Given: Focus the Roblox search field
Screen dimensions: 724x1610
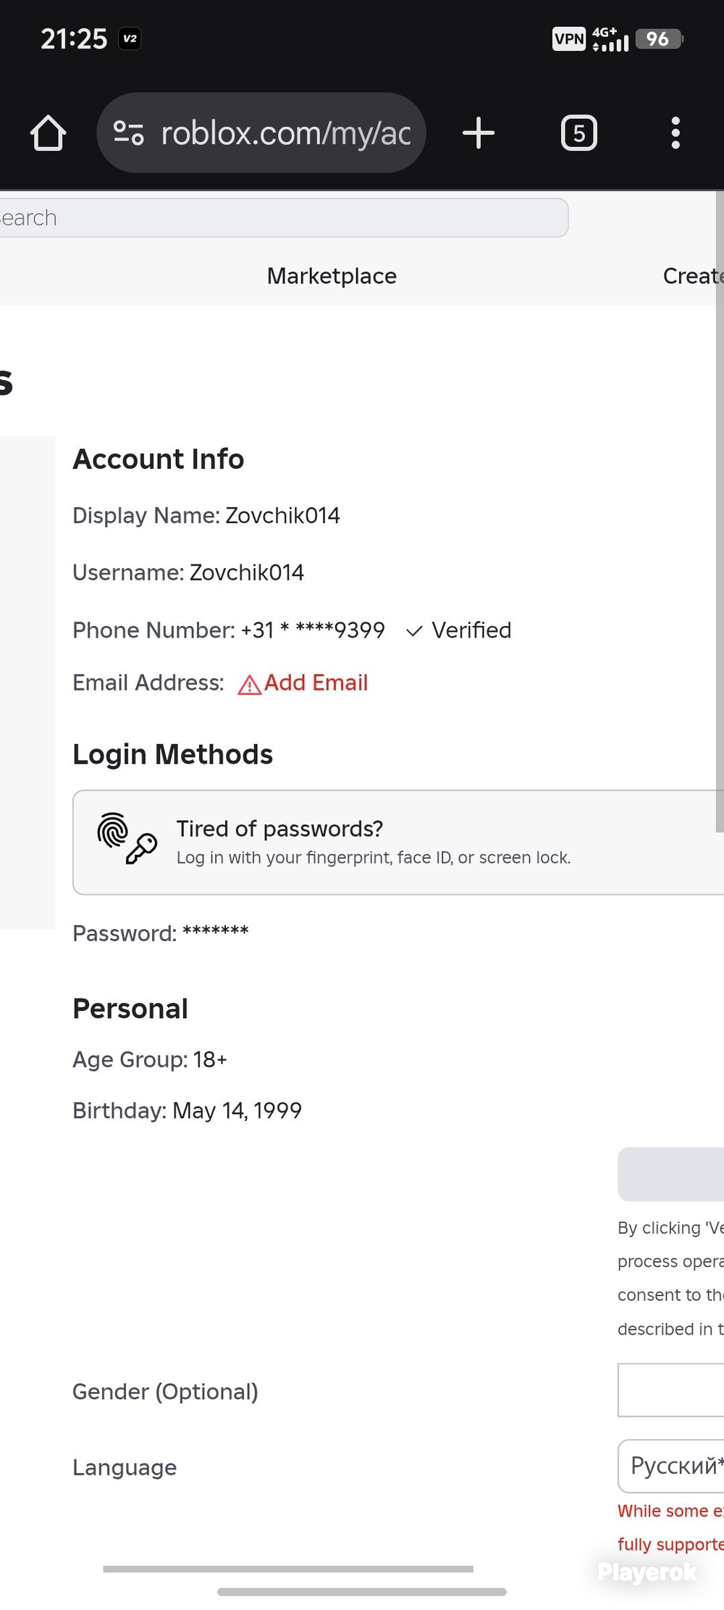Looking at the screenshot, I should click(x=284, y=217).
